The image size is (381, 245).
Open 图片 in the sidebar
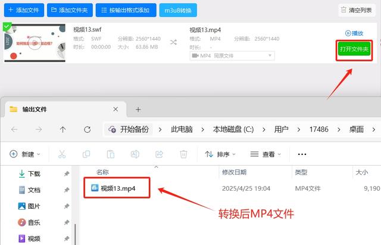[29, 206]
